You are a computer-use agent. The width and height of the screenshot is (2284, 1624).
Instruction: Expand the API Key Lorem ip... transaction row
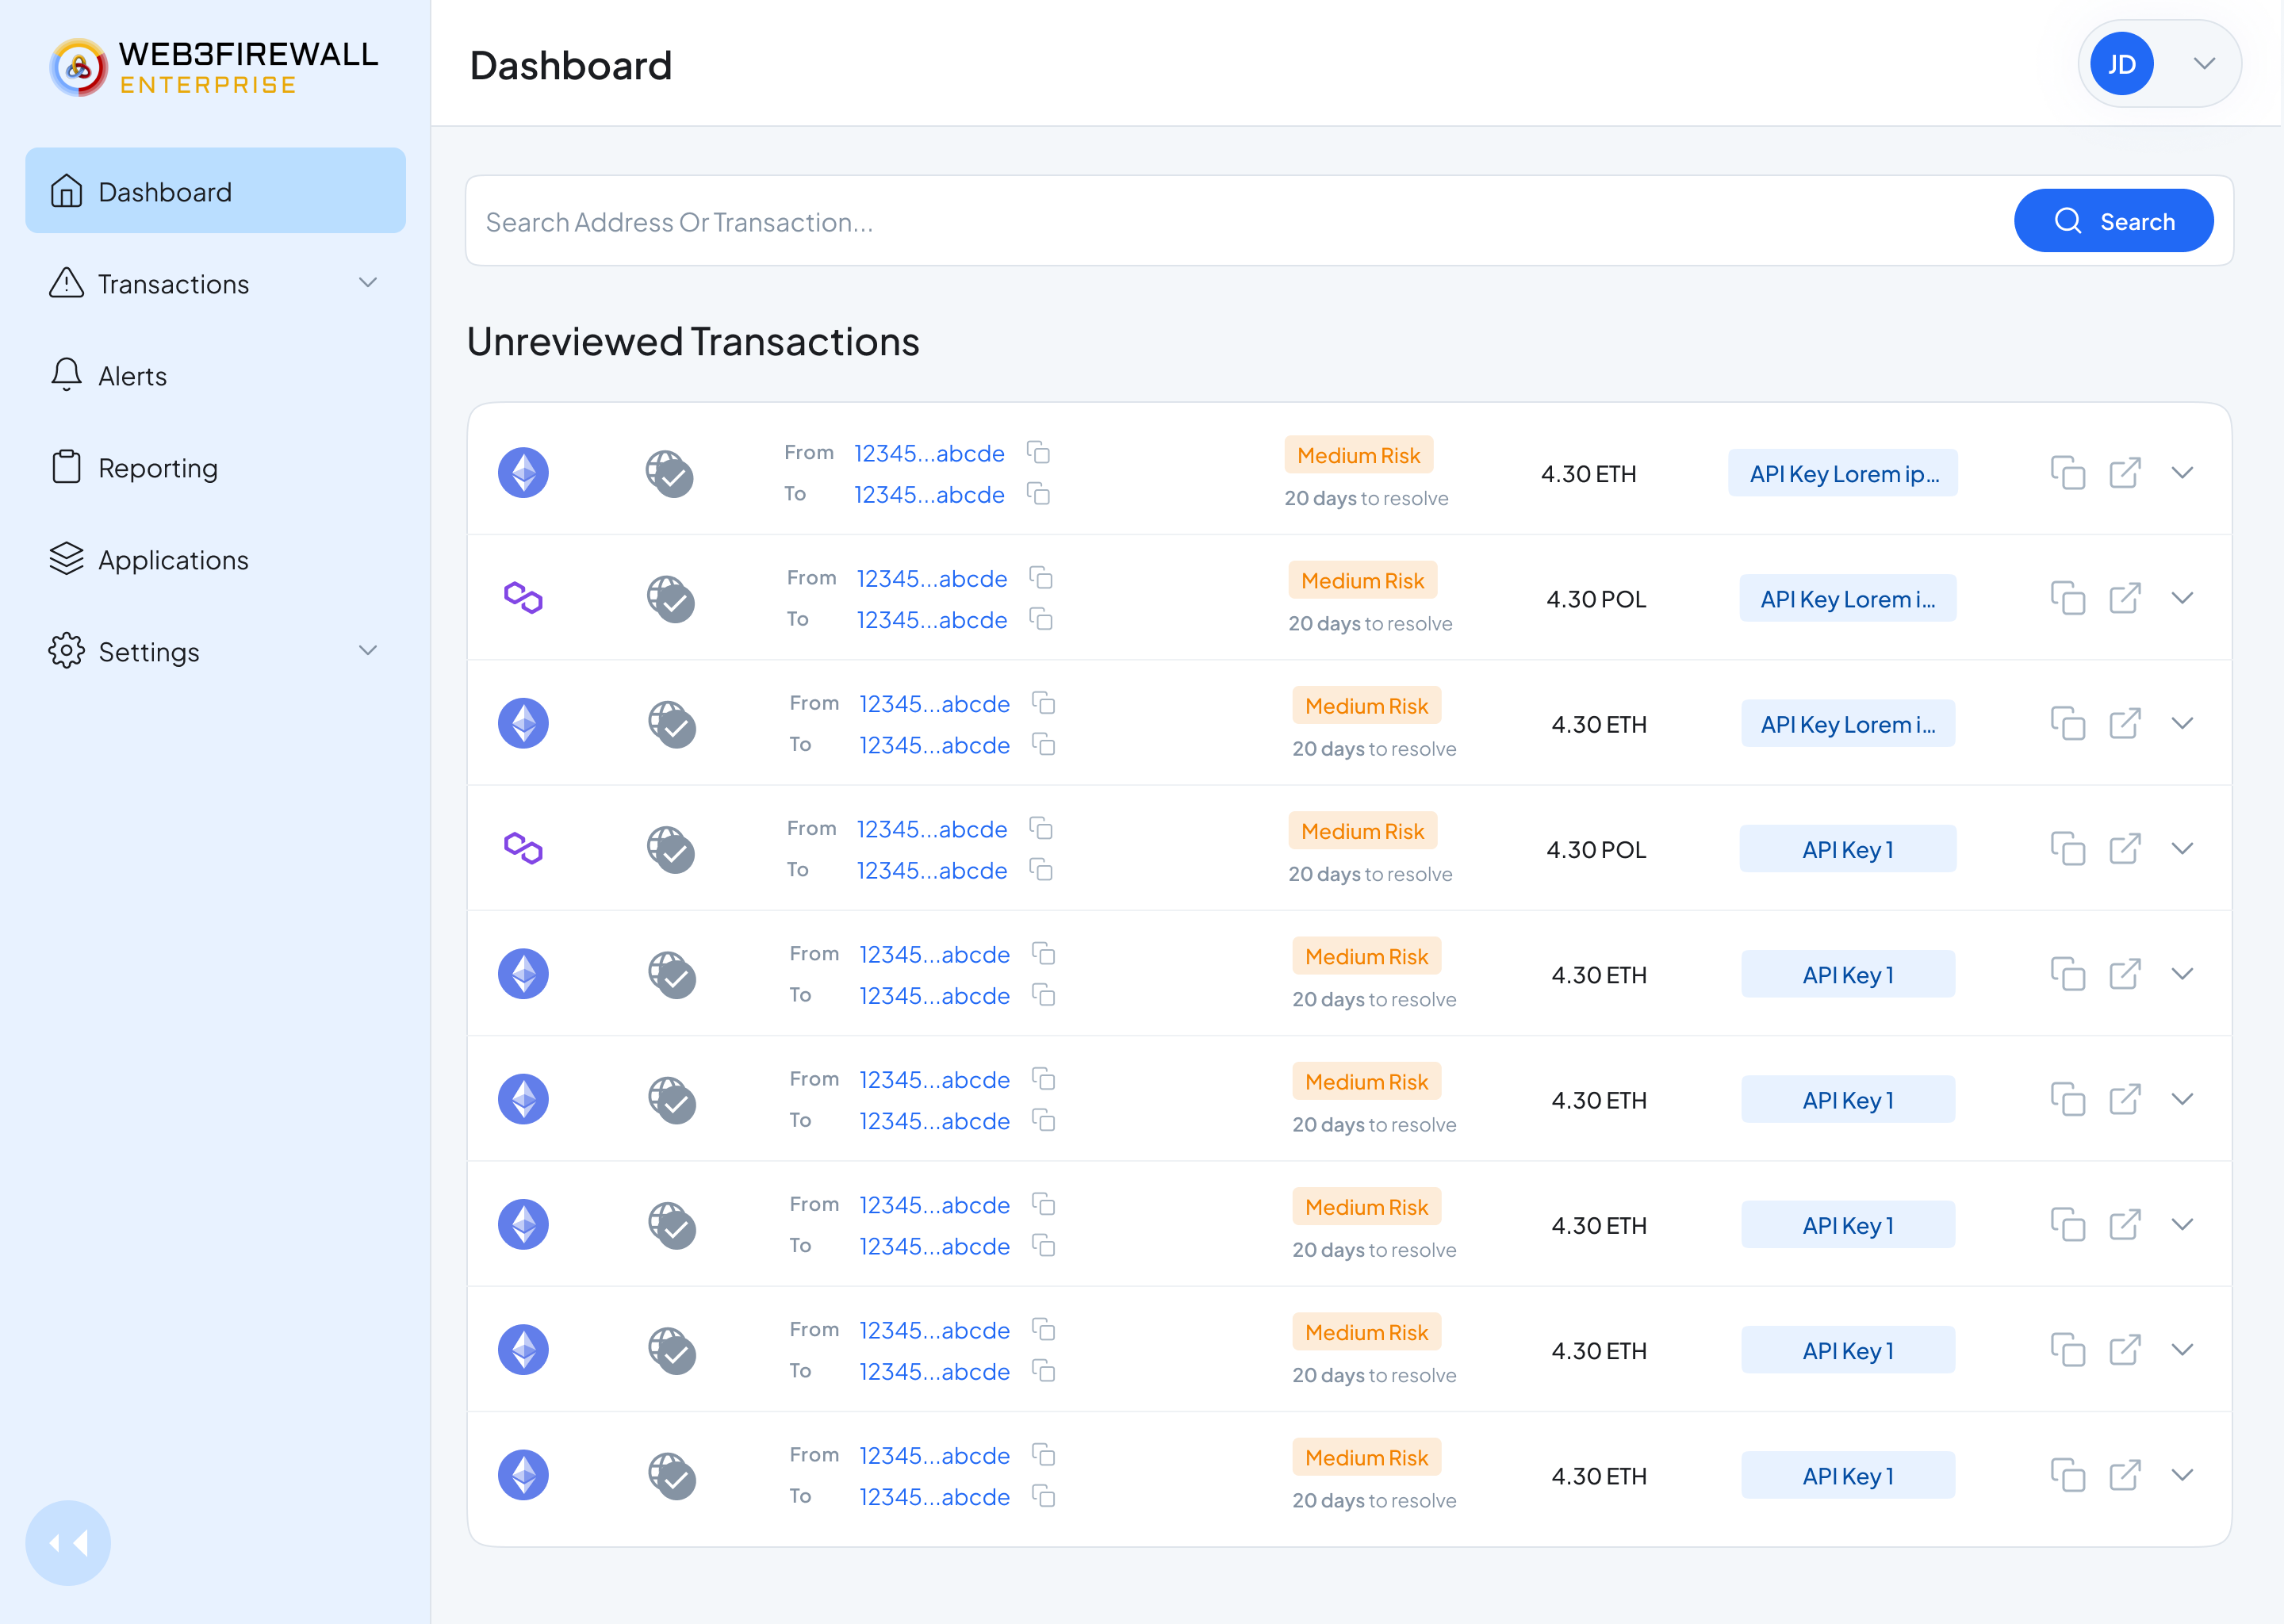pyautogui.click(x=2182, y=472)
